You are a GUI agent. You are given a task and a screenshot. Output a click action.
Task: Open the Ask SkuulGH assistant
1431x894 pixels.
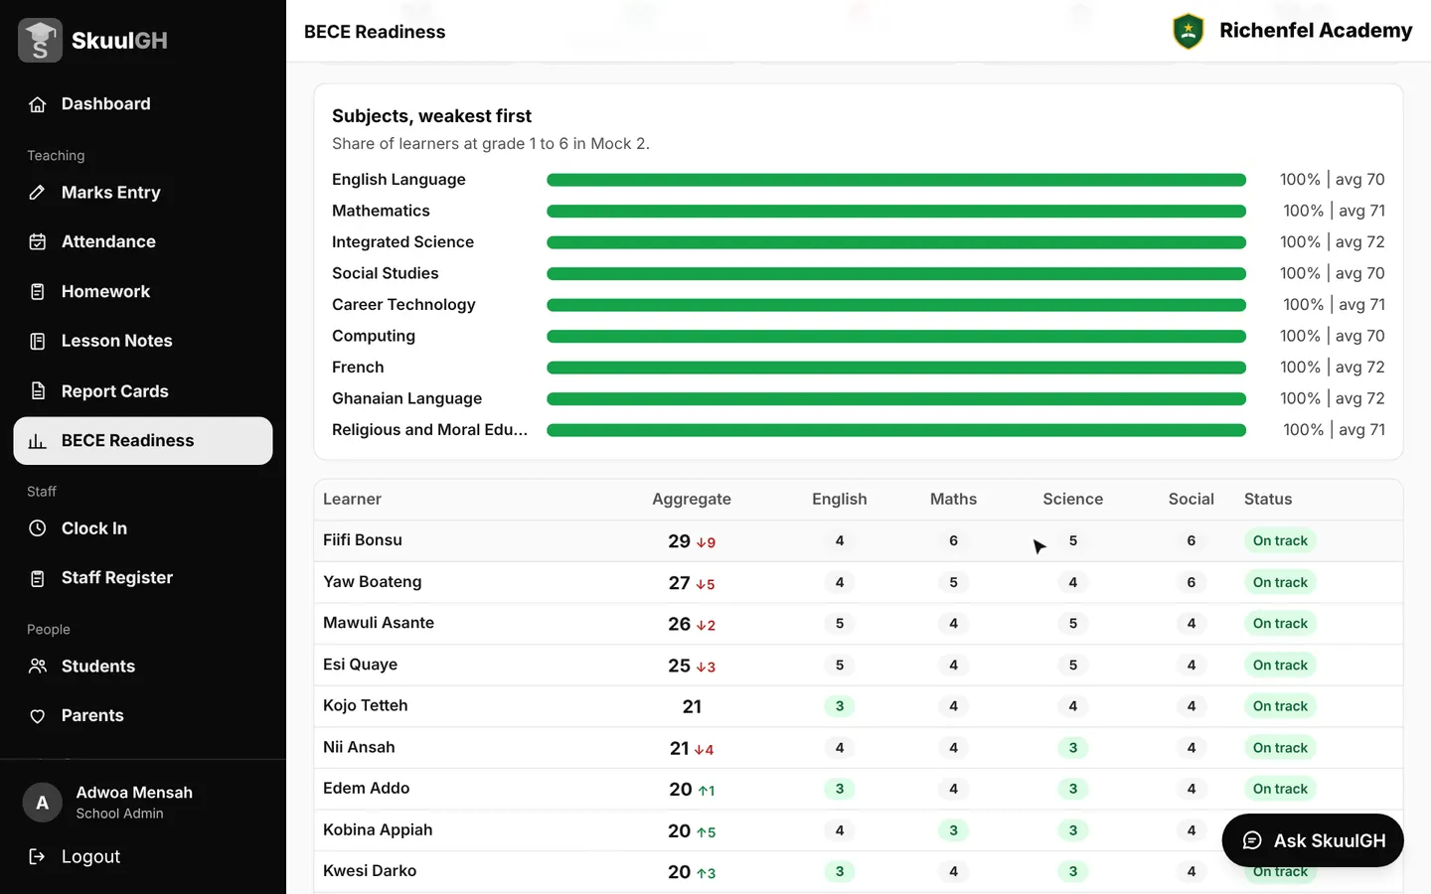tap(1313, 840)
